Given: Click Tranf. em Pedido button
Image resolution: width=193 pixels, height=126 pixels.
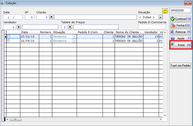Looking at the screenshot, I should click(180, 65).
